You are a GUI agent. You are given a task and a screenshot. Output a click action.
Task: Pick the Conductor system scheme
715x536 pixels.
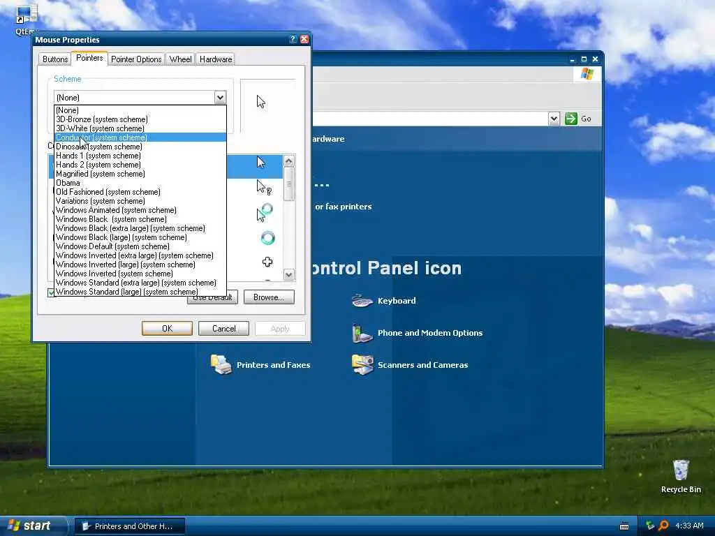[x=140, y=137]
